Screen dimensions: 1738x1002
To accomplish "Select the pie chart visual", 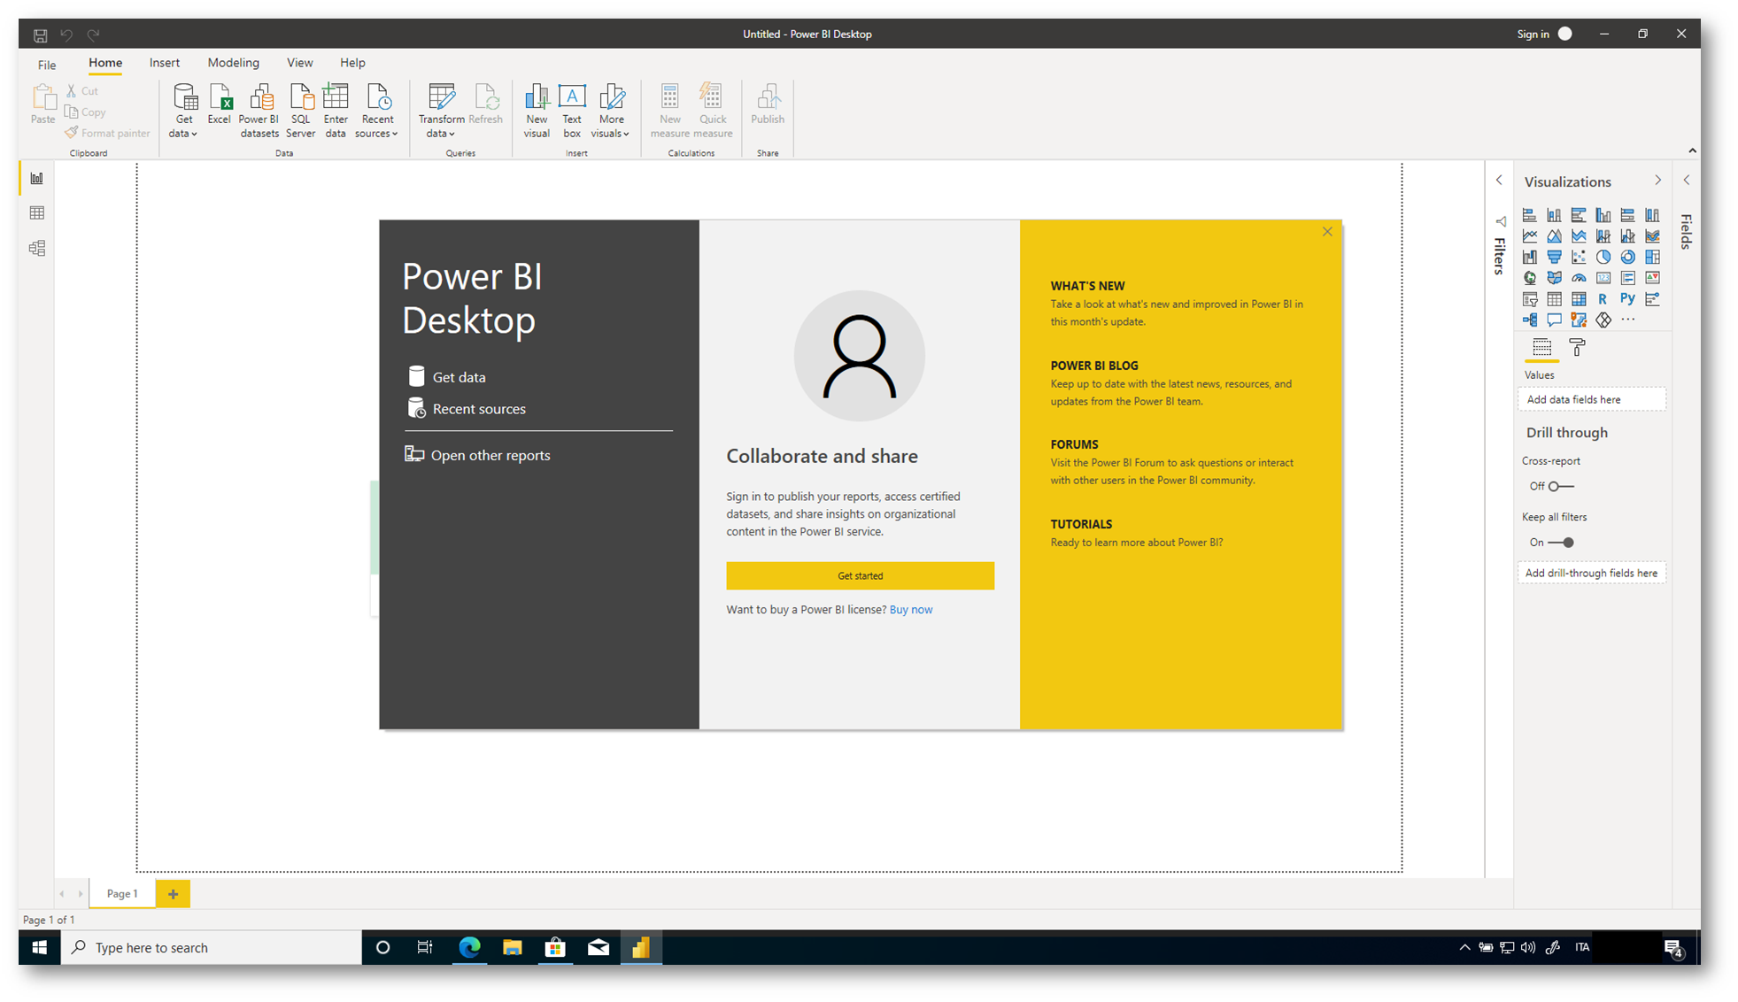I will 1603,257.
